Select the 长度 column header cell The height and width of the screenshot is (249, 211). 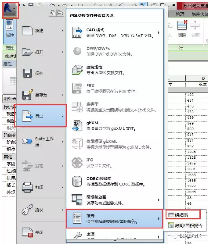(197, 84)
